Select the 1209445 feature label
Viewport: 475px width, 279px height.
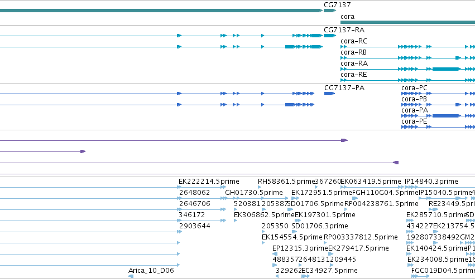point(340,260)
